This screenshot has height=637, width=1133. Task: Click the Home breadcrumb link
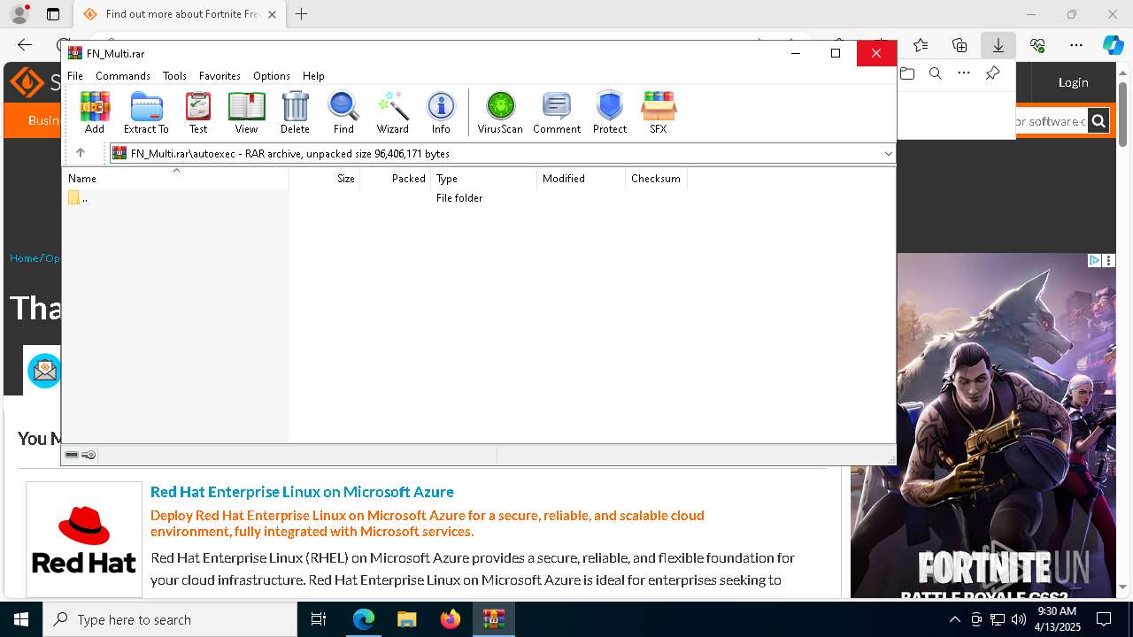pyautogui.click(x=24, y=258)
